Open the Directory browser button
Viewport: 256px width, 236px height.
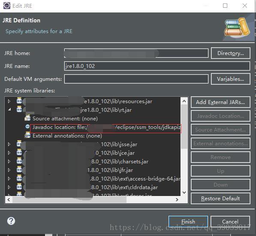pos(231,53)
